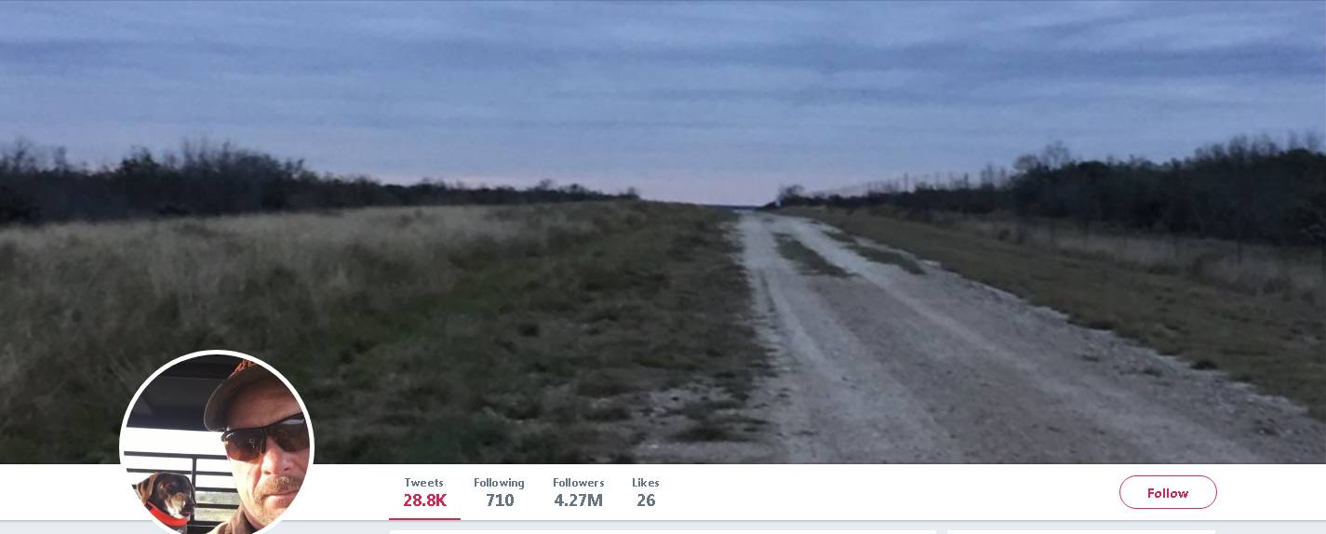Click the white timeline card edge below the stats

(x=663, y=531)
